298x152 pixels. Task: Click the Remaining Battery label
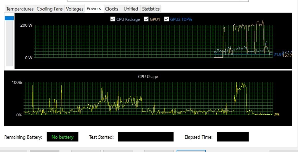(23, 137)
